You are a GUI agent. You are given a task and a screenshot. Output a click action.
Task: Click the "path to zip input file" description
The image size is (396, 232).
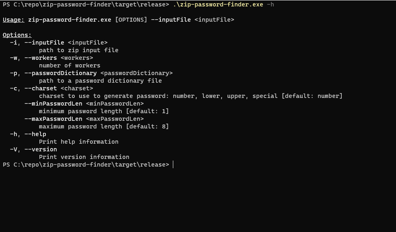pyautogui.click(x=78, y=50)
